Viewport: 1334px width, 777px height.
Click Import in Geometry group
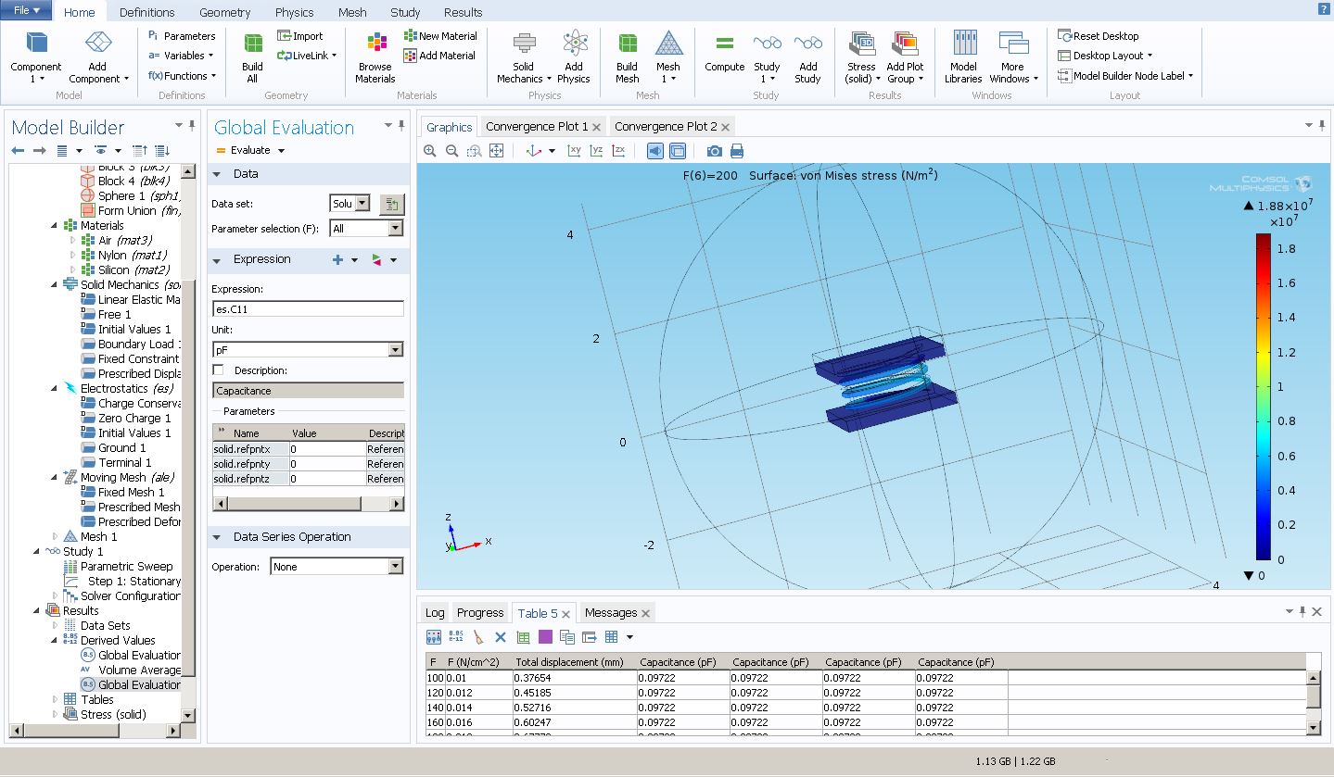click(x=300, y=36)
